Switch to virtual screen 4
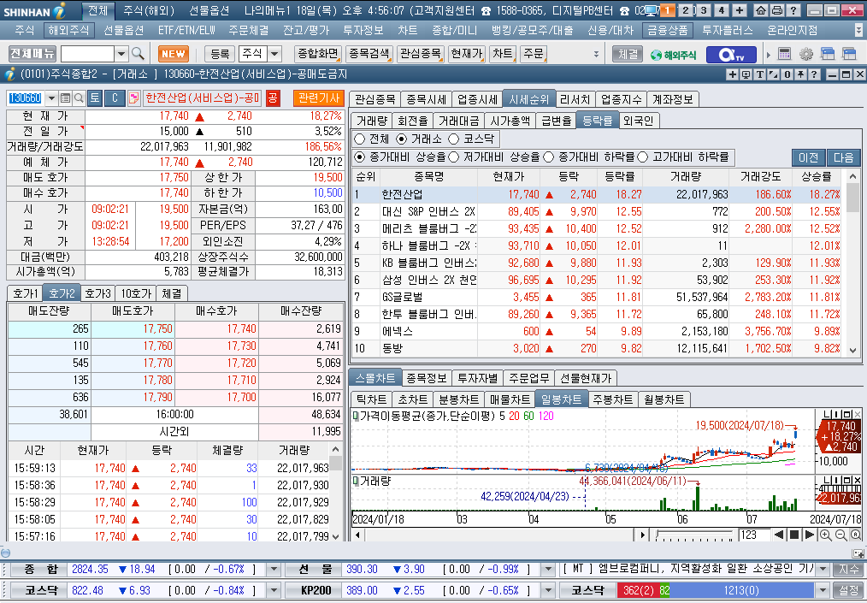This screenshot has height=603, width=867. (x=721, y=10)
